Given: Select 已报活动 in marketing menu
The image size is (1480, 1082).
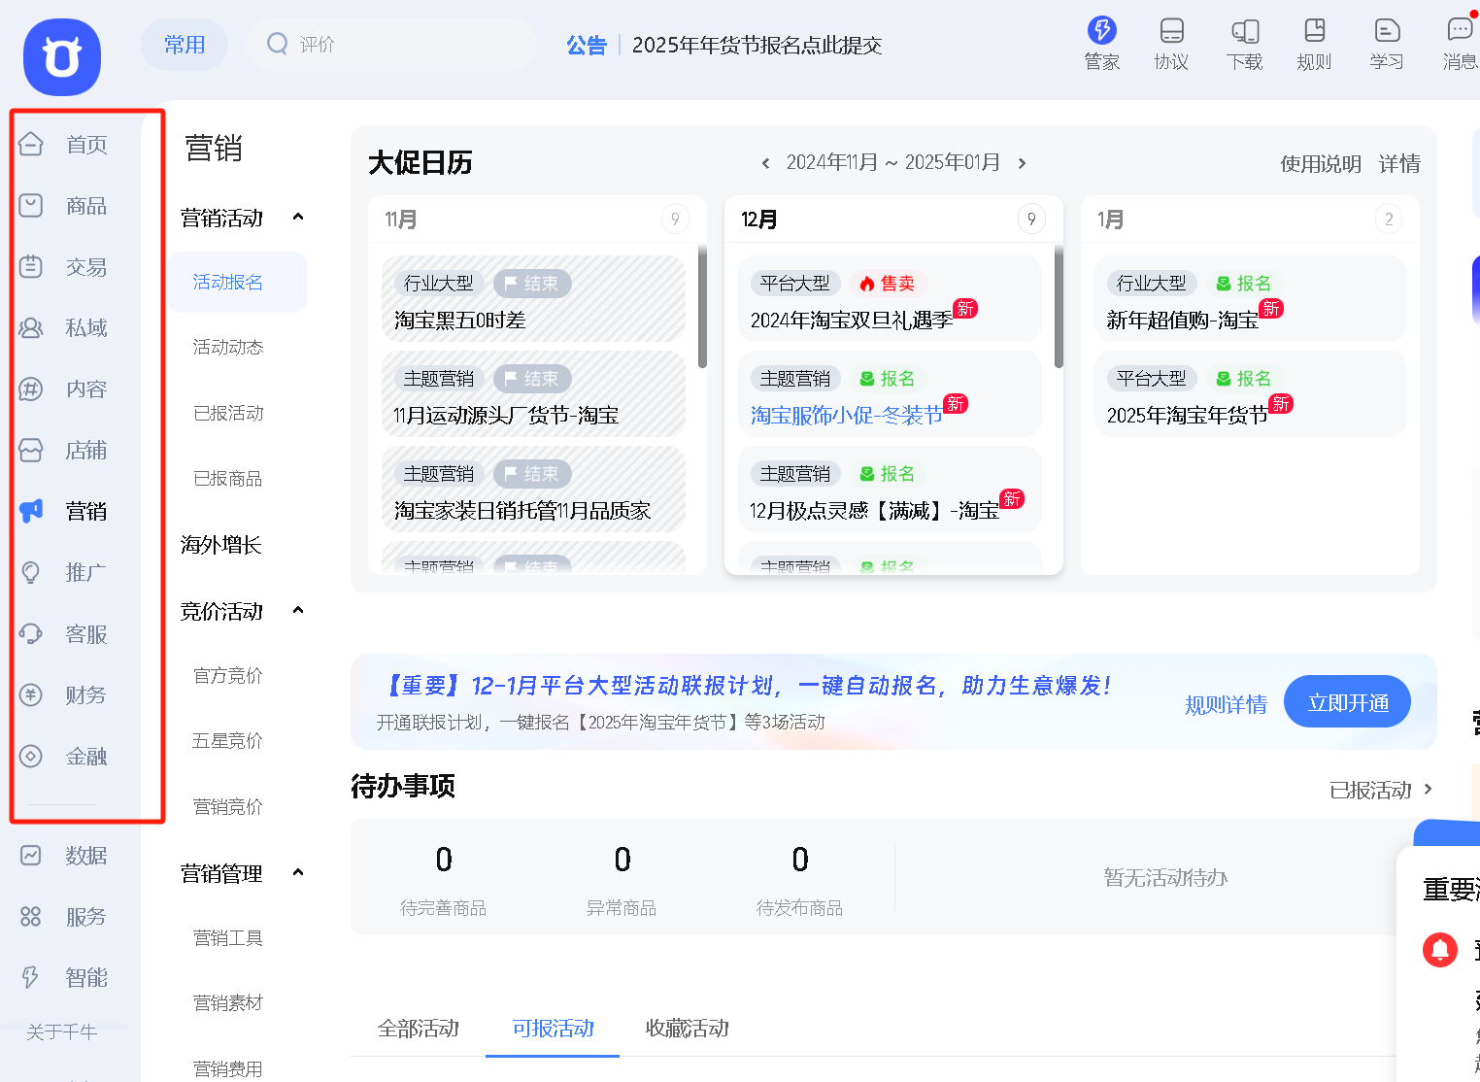Looking at the screenshot, I should pyautogui.click(x=228, y=414).
